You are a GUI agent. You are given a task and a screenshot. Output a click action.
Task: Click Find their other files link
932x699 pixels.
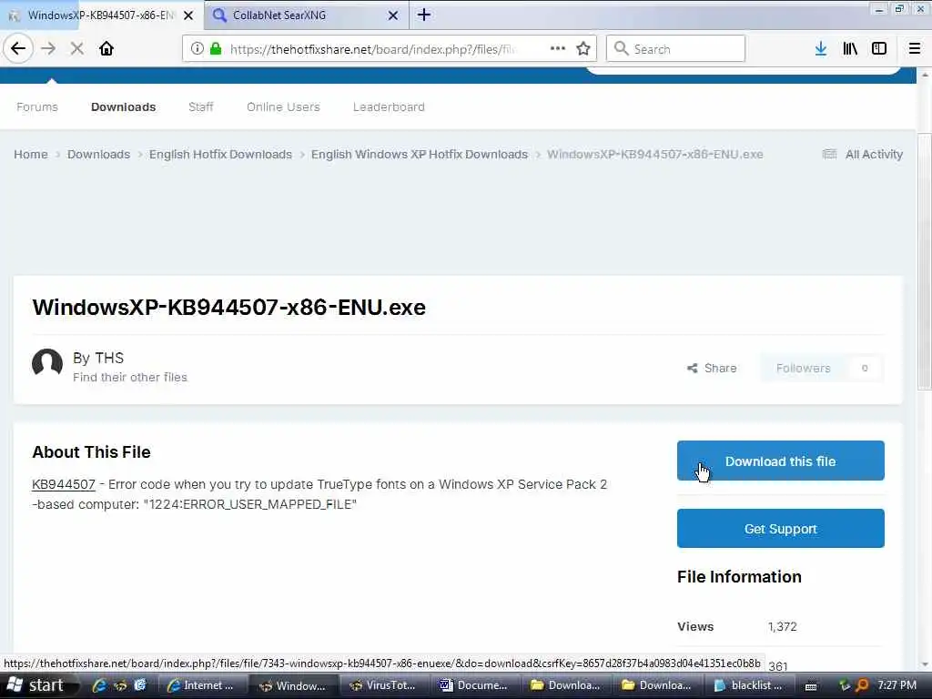tap(130, 378)
